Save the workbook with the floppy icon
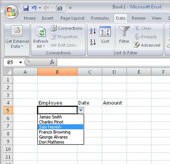This screenshot has width=170, height=164. pos(26,8)
